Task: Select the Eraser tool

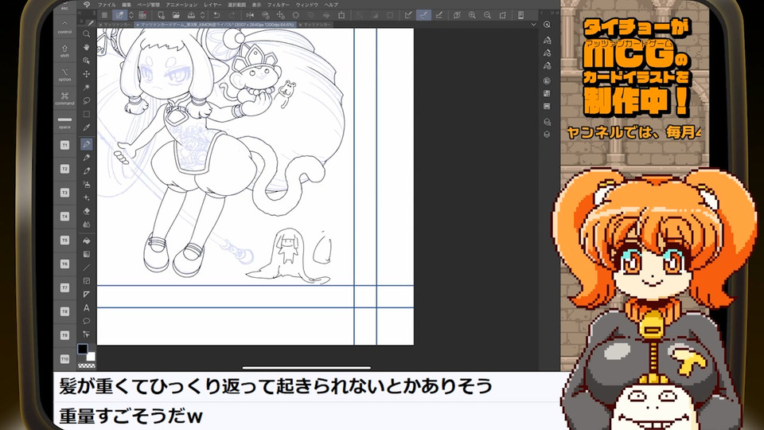Action: 86,211
